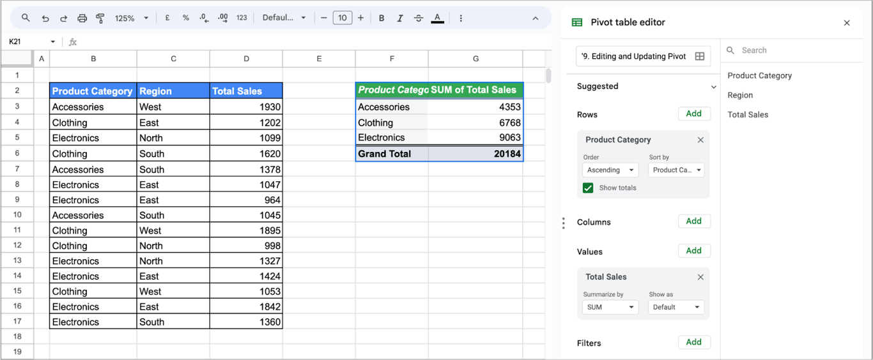
Task: Toggle bold formatting
Action: [382, 18]
